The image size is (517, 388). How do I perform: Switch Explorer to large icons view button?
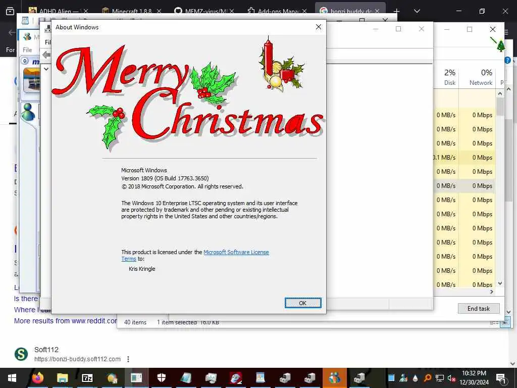pyautogui.click(x=505, y=323)
